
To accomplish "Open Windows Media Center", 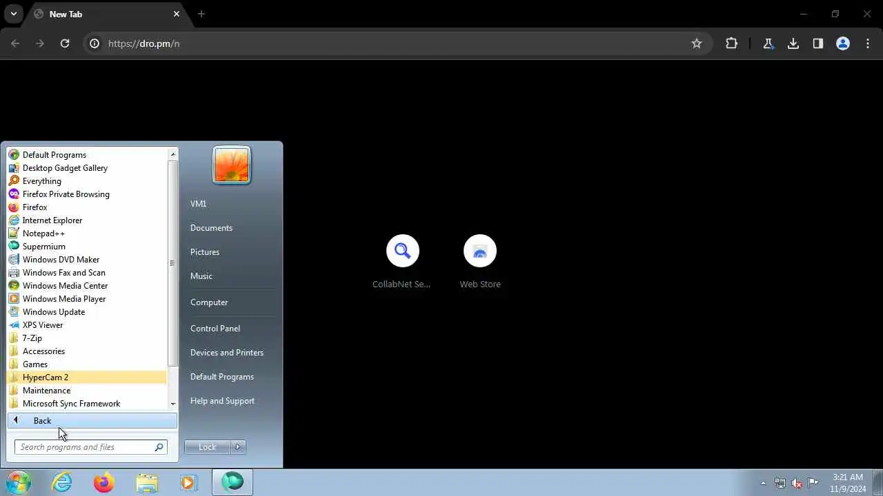I will (86, 286).
